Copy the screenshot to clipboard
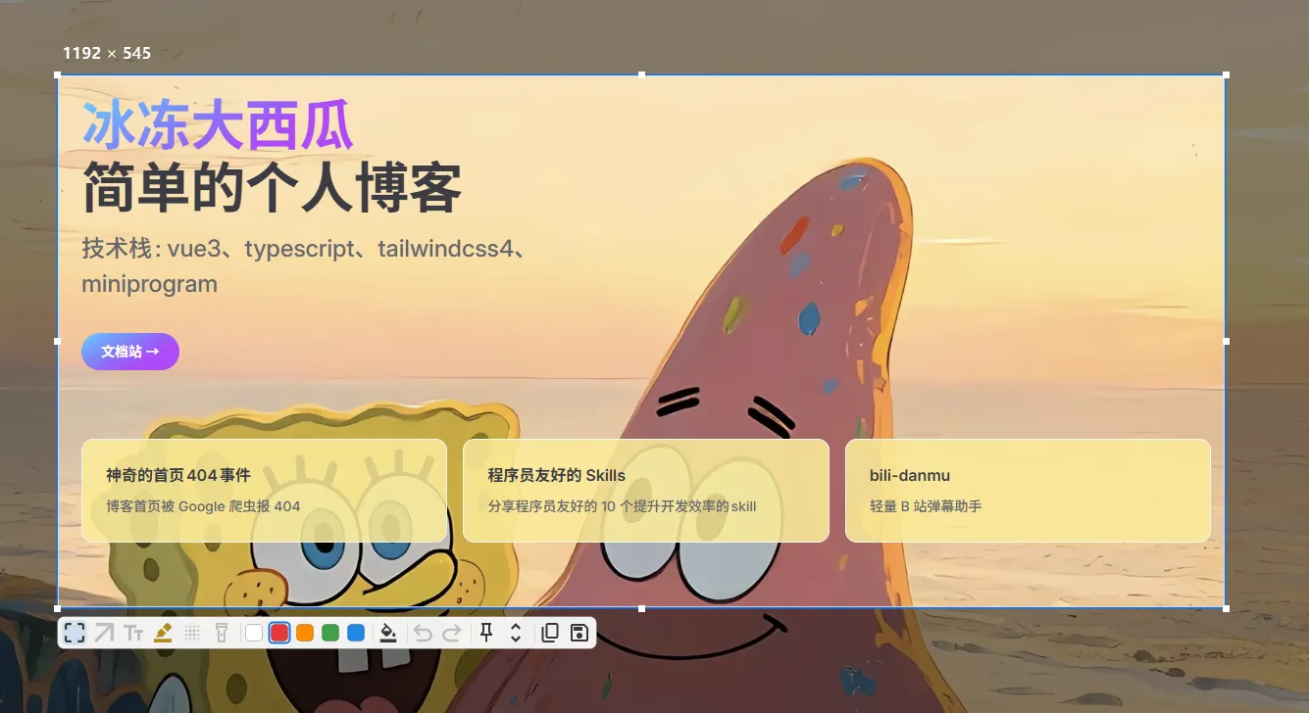1309x713 pixels. click(550, 633)
